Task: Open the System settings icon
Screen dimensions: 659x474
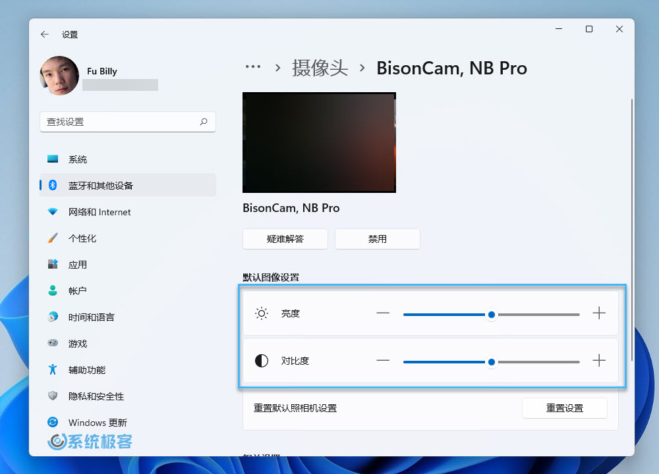Action: [x=53, y=159]
